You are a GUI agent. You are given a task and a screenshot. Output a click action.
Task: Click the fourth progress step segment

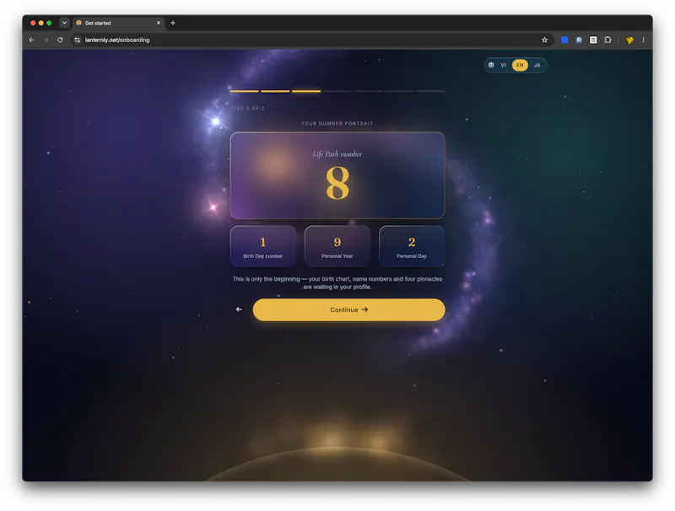coord(337,91)
